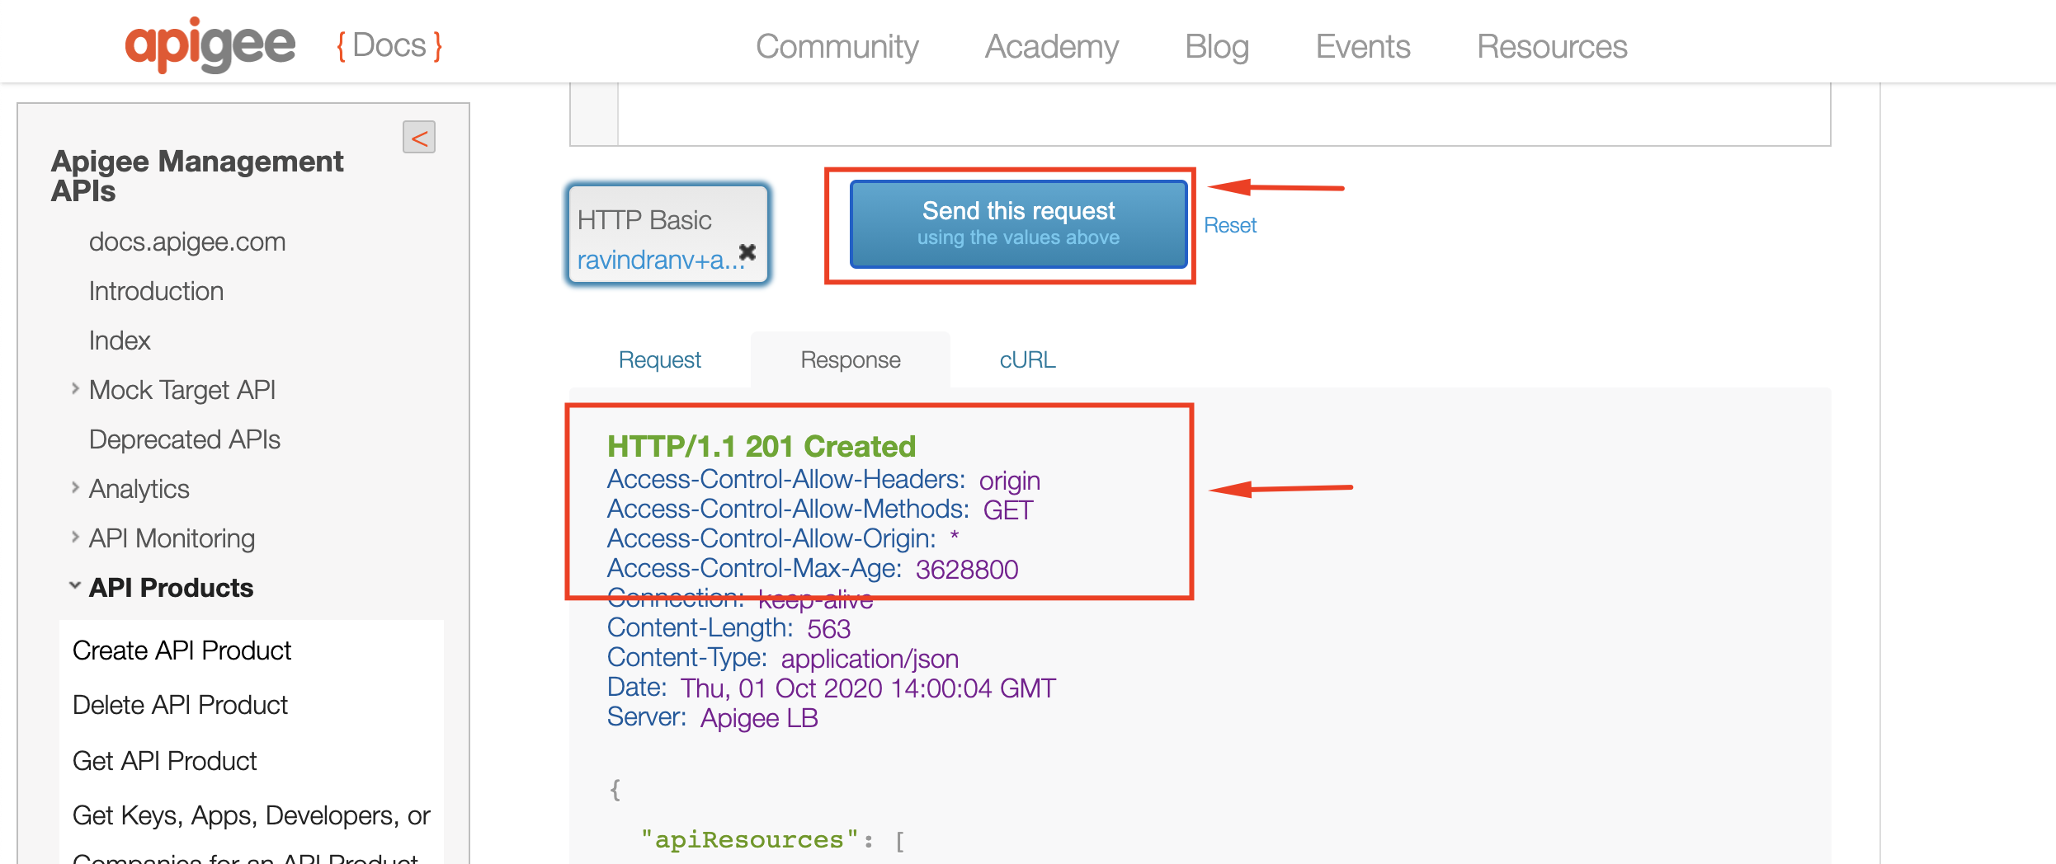Image resolution: width=2056 pixels, height=864 pixels.
Task: Click the Server Apigee LB line
Action: (x=713, y=717)
